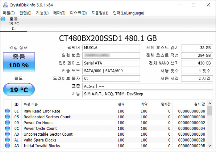Click the attribute list scroll up arrow
The height and width of the screenshot is (152, 216).
coord(210,103)
